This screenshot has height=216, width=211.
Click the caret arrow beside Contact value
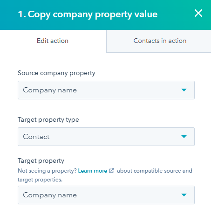(184, 137)
